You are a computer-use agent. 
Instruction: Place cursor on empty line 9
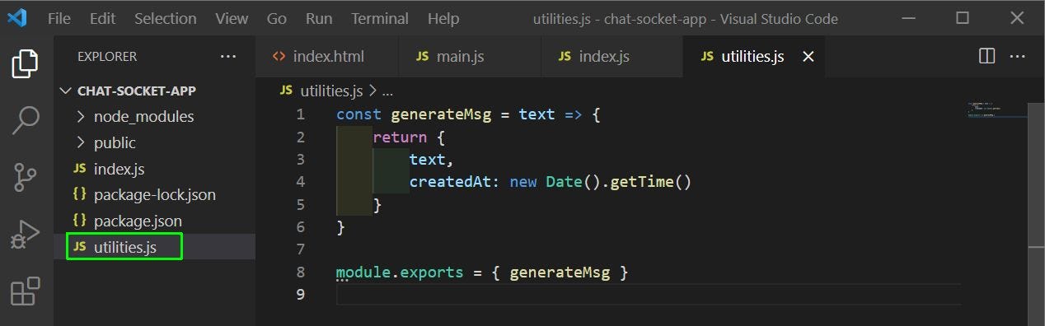tap(649, 295)
